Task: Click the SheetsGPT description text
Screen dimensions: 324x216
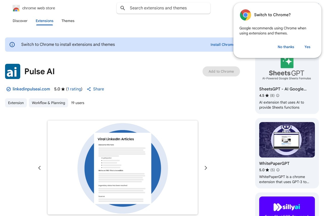Action: click(281, 105)
